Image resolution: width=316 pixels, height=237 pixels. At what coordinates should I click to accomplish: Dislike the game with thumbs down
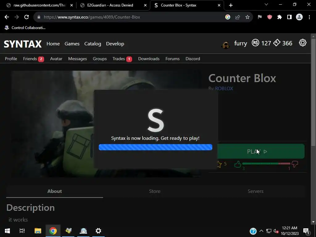(x=295, y=164)
